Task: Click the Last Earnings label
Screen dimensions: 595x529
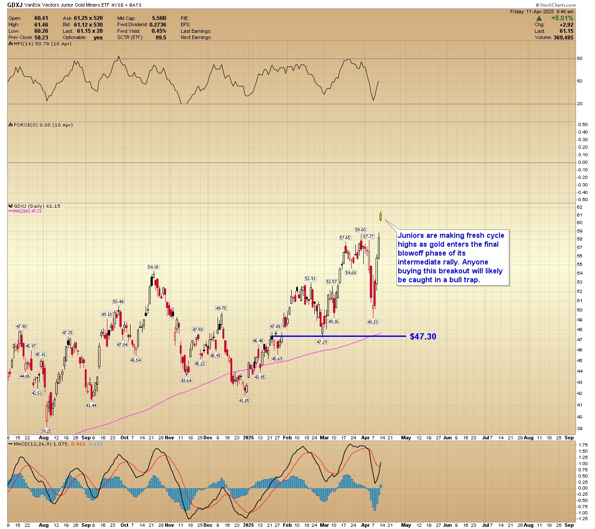Action: (196, 31)
